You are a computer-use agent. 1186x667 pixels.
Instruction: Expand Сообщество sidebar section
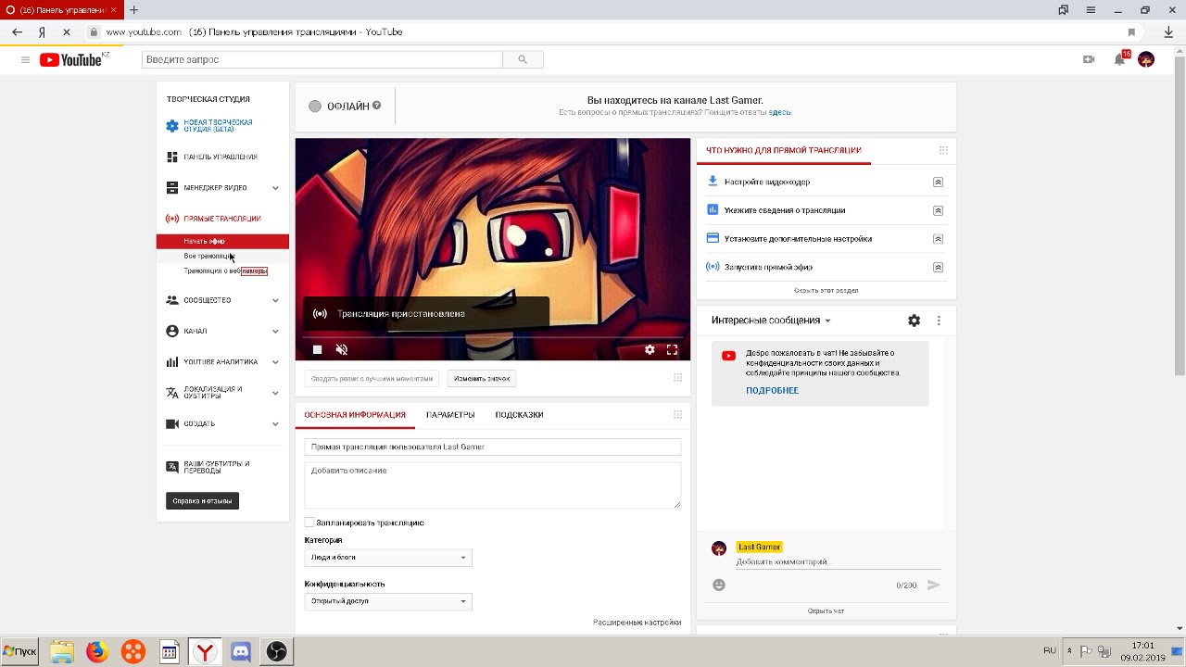tap(275, 300)
